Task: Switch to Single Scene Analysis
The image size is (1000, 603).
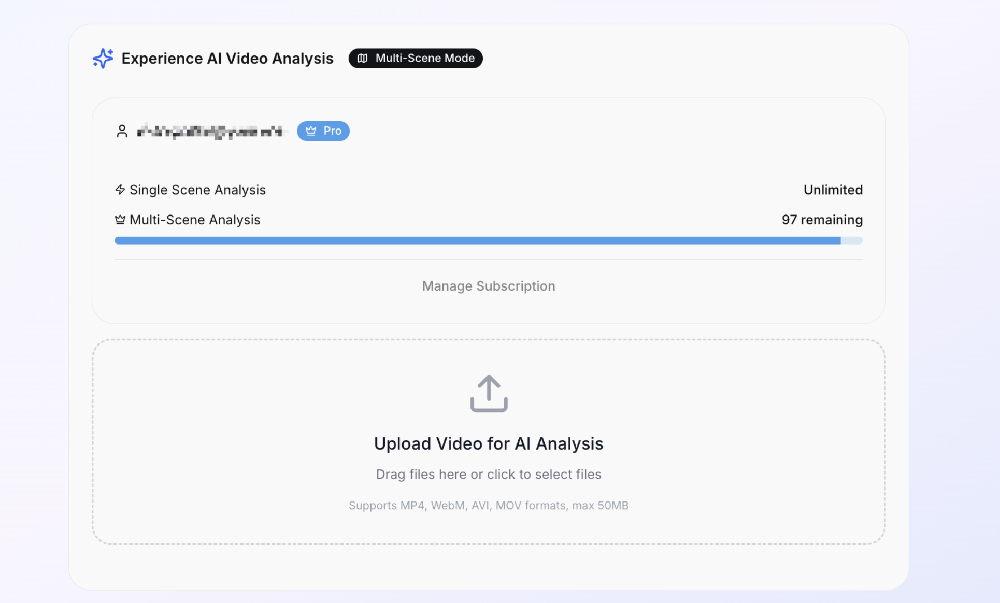Action: (197, 190)
